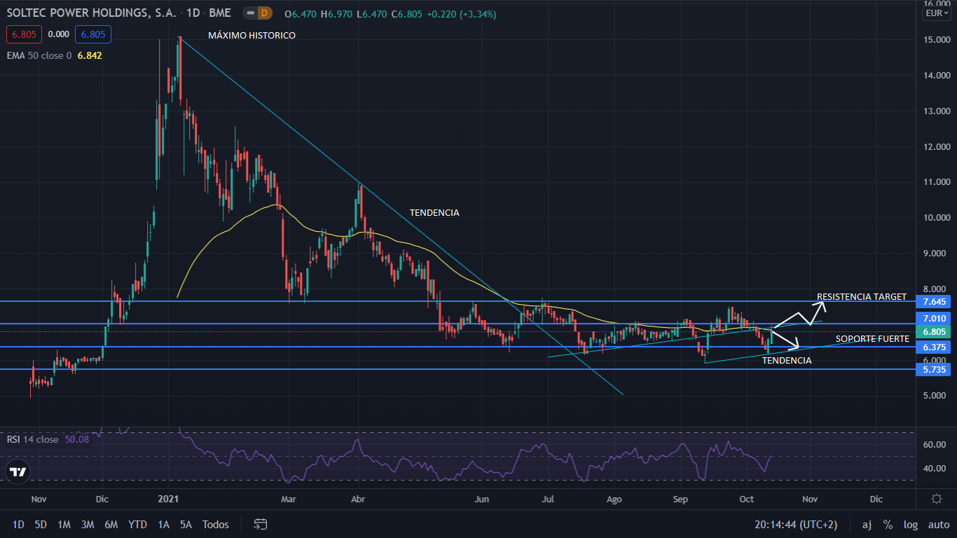Toggle logarithmic scale with log button
The width and height of the screenshot is (957, 538).
(911, 524)
